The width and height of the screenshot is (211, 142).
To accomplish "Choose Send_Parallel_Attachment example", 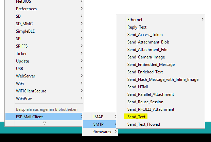I will pos(151,94).
